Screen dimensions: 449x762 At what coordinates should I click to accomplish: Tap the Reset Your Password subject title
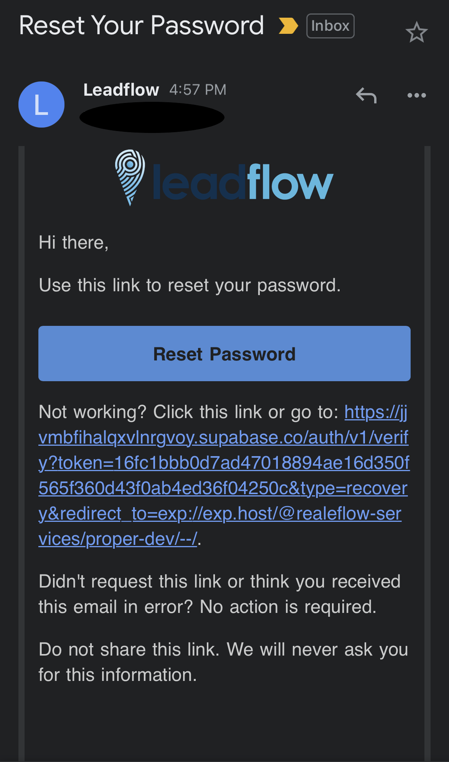[142, 25]
